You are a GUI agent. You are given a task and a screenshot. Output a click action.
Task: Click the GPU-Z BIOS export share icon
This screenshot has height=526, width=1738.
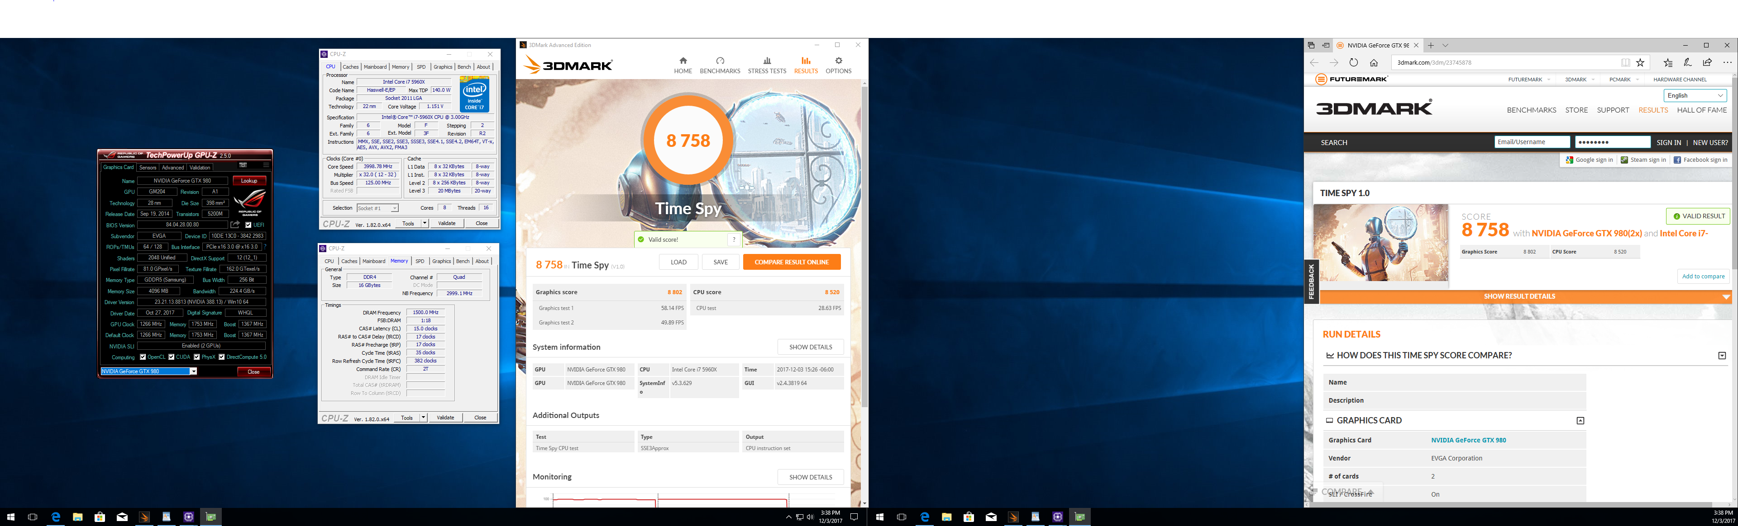pyautogui.click(x=235, y=225)
